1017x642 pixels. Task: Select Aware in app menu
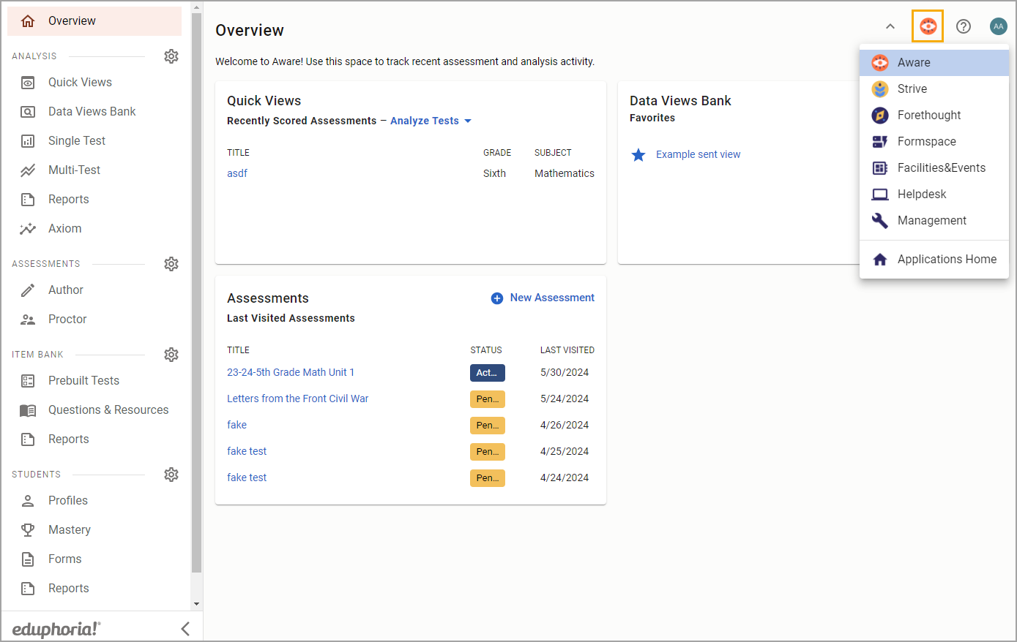[x=934, y=63]
